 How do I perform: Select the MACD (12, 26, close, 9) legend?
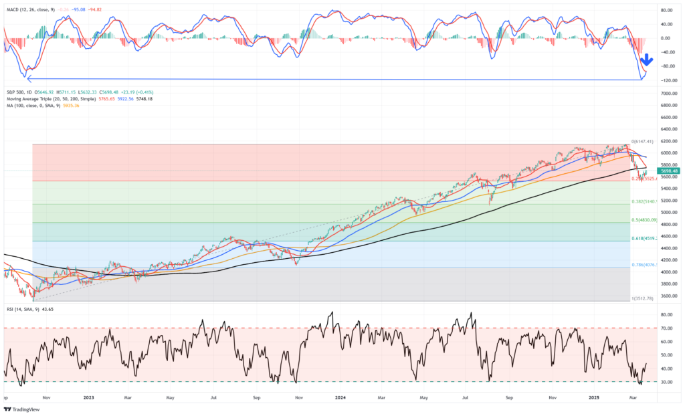click(x=31, y=9)
